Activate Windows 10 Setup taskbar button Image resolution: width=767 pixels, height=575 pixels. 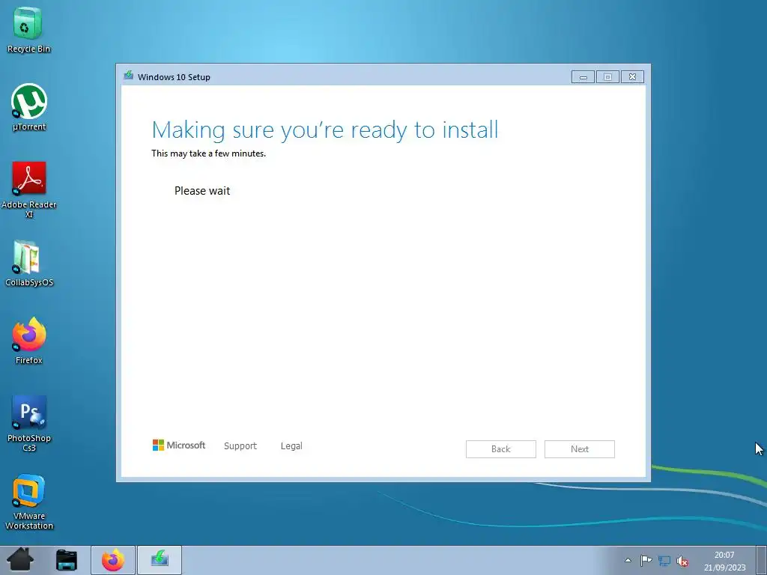(160, 560)
